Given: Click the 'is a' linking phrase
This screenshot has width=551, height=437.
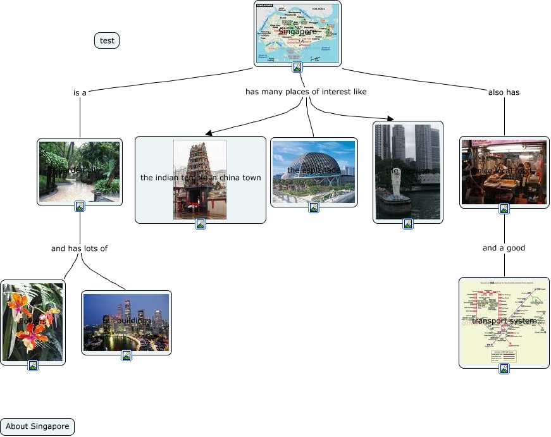Looking at the screenshot, I should coord(80,92).
